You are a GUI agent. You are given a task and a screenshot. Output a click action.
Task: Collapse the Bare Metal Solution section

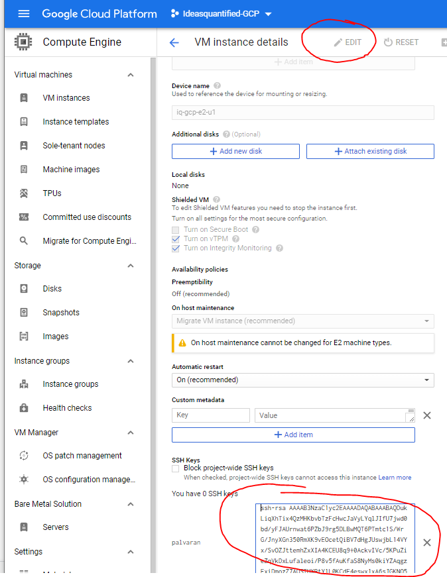pos(131,504)
